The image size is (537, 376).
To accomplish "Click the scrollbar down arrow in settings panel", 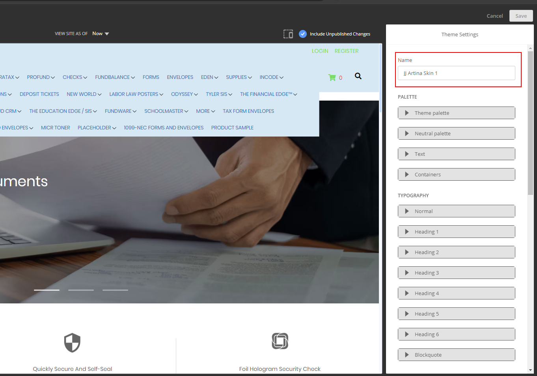I will [530, 370].
